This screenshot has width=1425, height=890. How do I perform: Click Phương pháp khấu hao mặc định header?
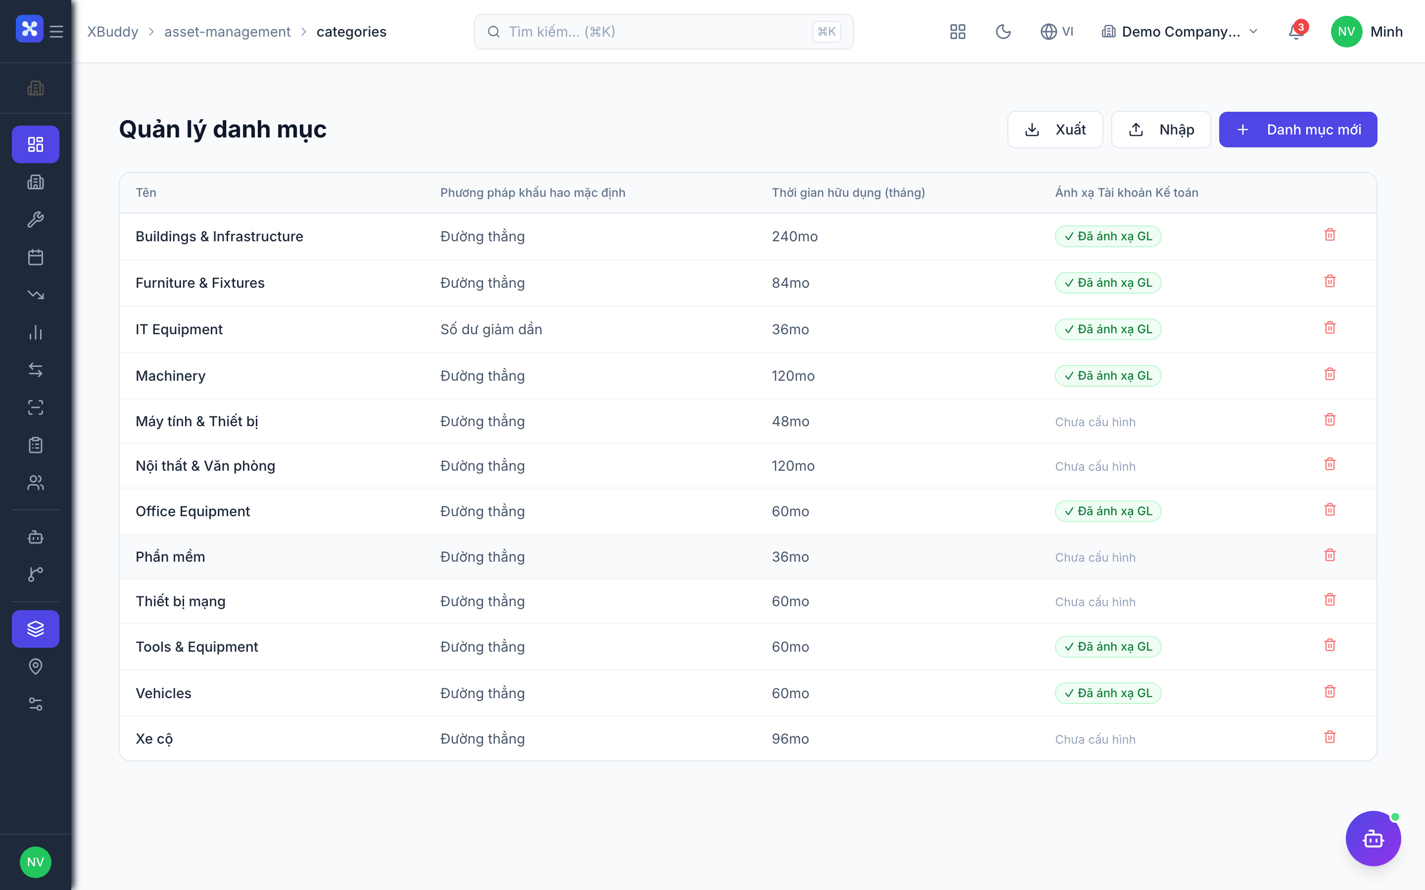click(532, 192)
